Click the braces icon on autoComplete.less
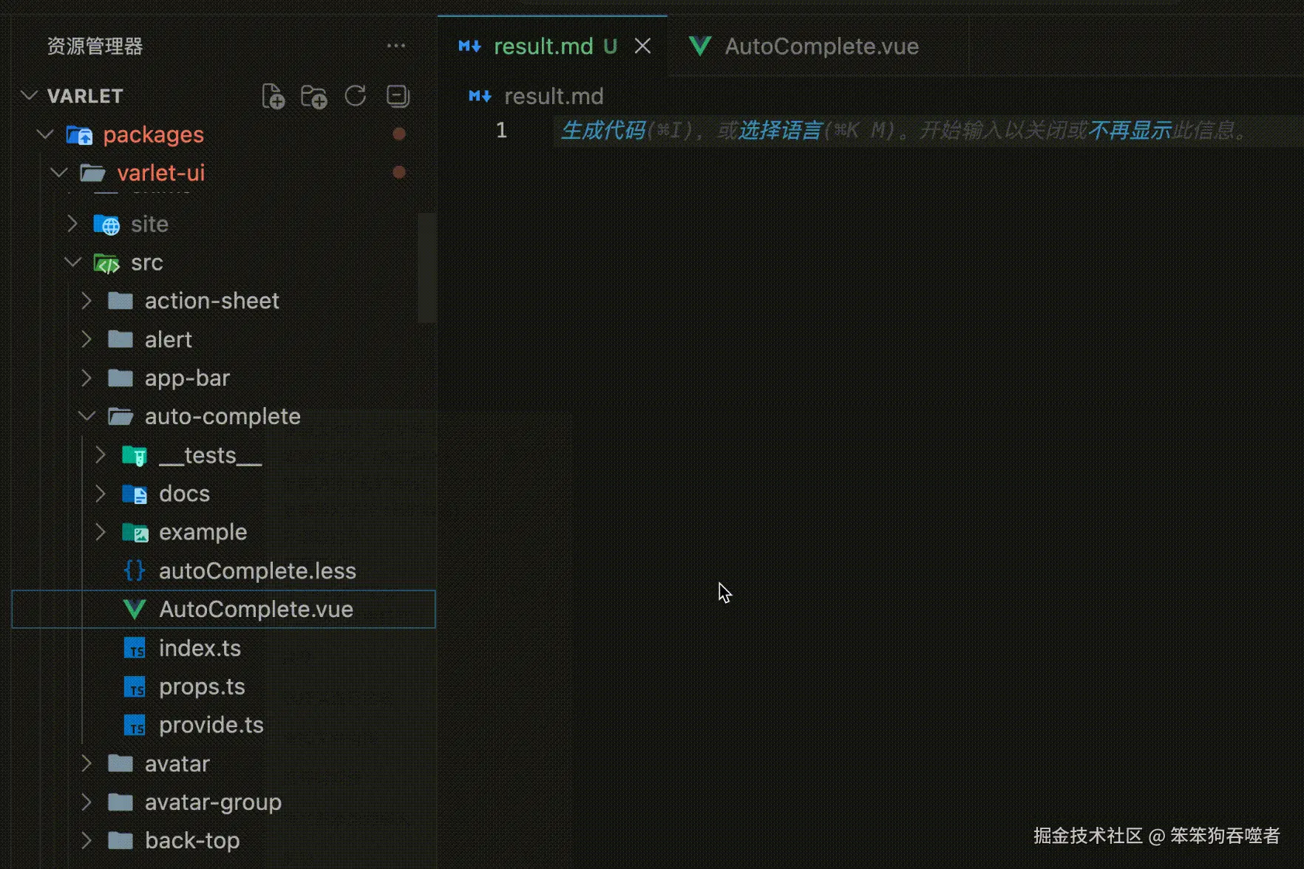Screen dimensions: 1304x869 pos(134,570)
